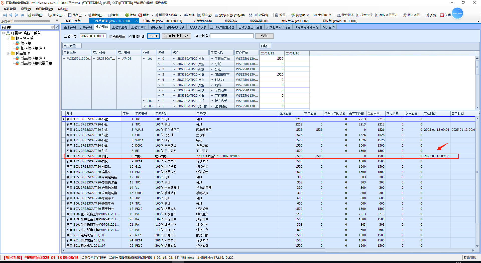481x263 pixels.
Task: Click the red 关闭 close icon
Action: point(442,15)
